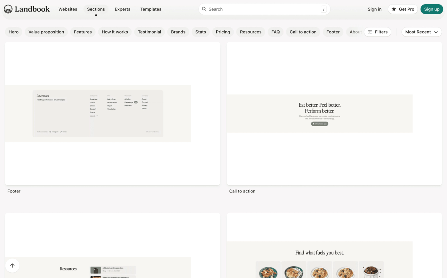Focus the Search input field

pos(264,9)
